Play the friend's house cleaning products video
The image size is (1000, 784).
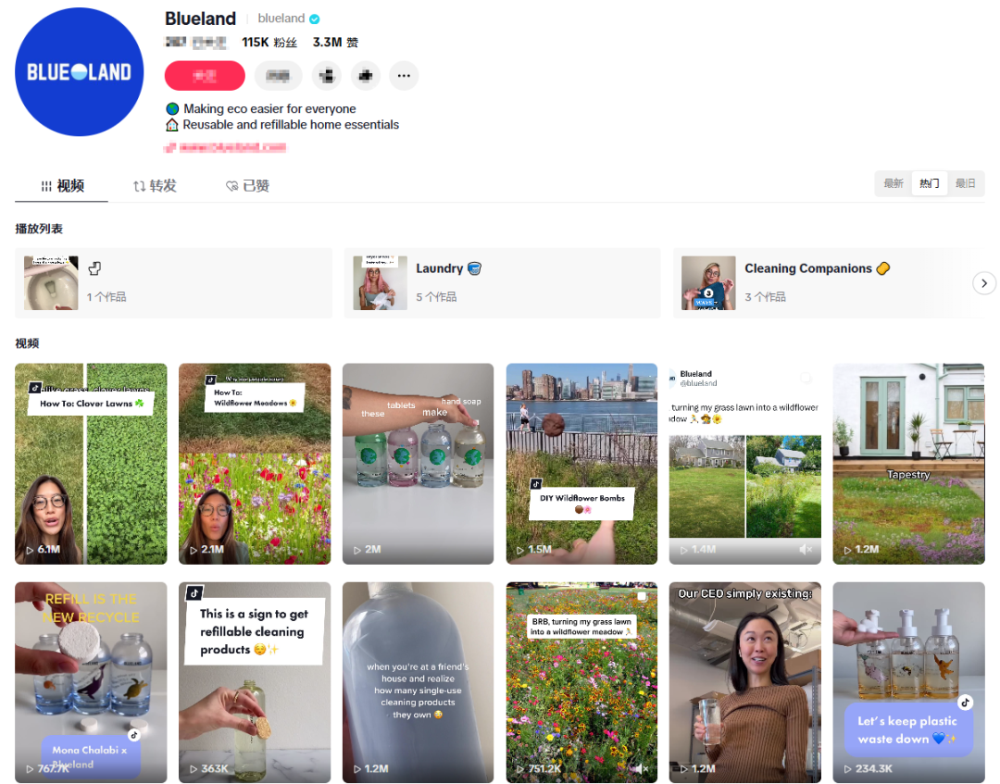[x=418, y=682]
